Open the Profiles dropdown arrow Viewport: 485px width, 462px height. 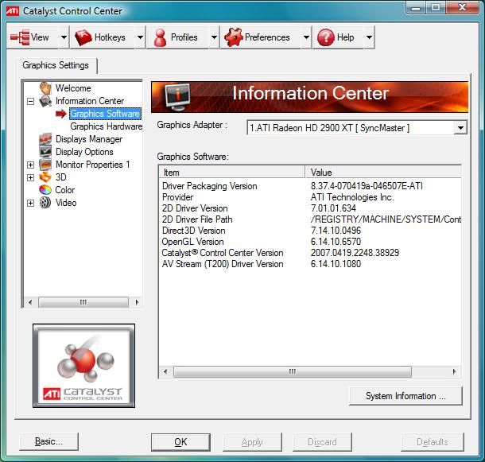click(214, 37)
